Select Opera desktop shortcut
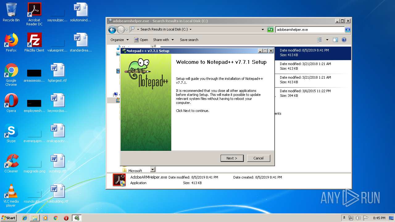Viewport: 395px width, 222px height. [x=11, y=103]
